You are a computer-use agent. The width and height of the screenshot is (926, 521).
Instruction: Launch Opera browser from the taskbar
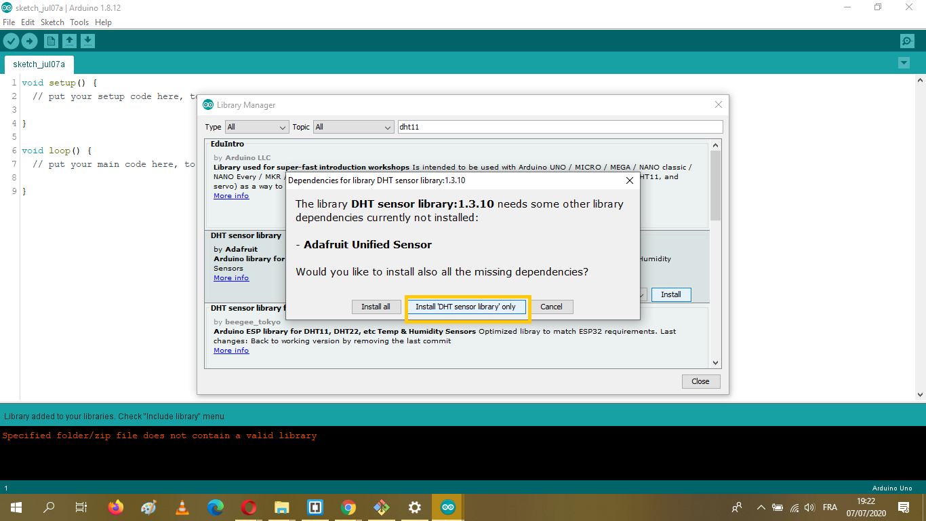(x=249, y=507)
